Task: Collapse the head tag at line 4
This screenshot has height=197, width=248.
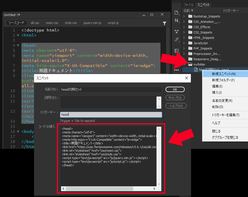Action: 18,45
